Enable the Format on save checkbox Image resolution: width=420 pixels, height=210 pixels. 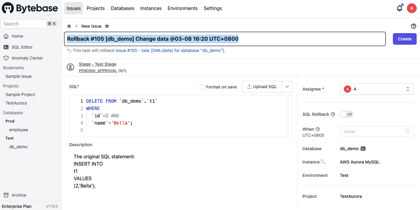[202, 87]
